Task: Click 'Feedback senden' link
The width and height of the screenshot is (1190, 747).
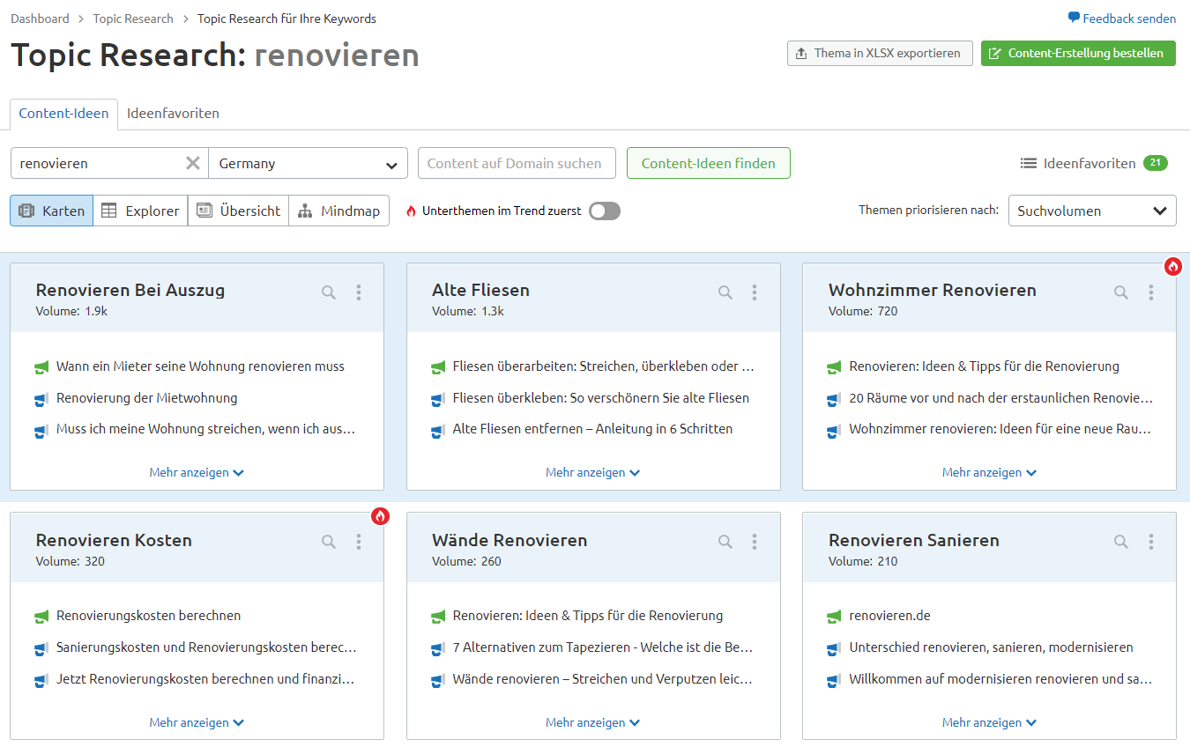Action: point(1121,18)
